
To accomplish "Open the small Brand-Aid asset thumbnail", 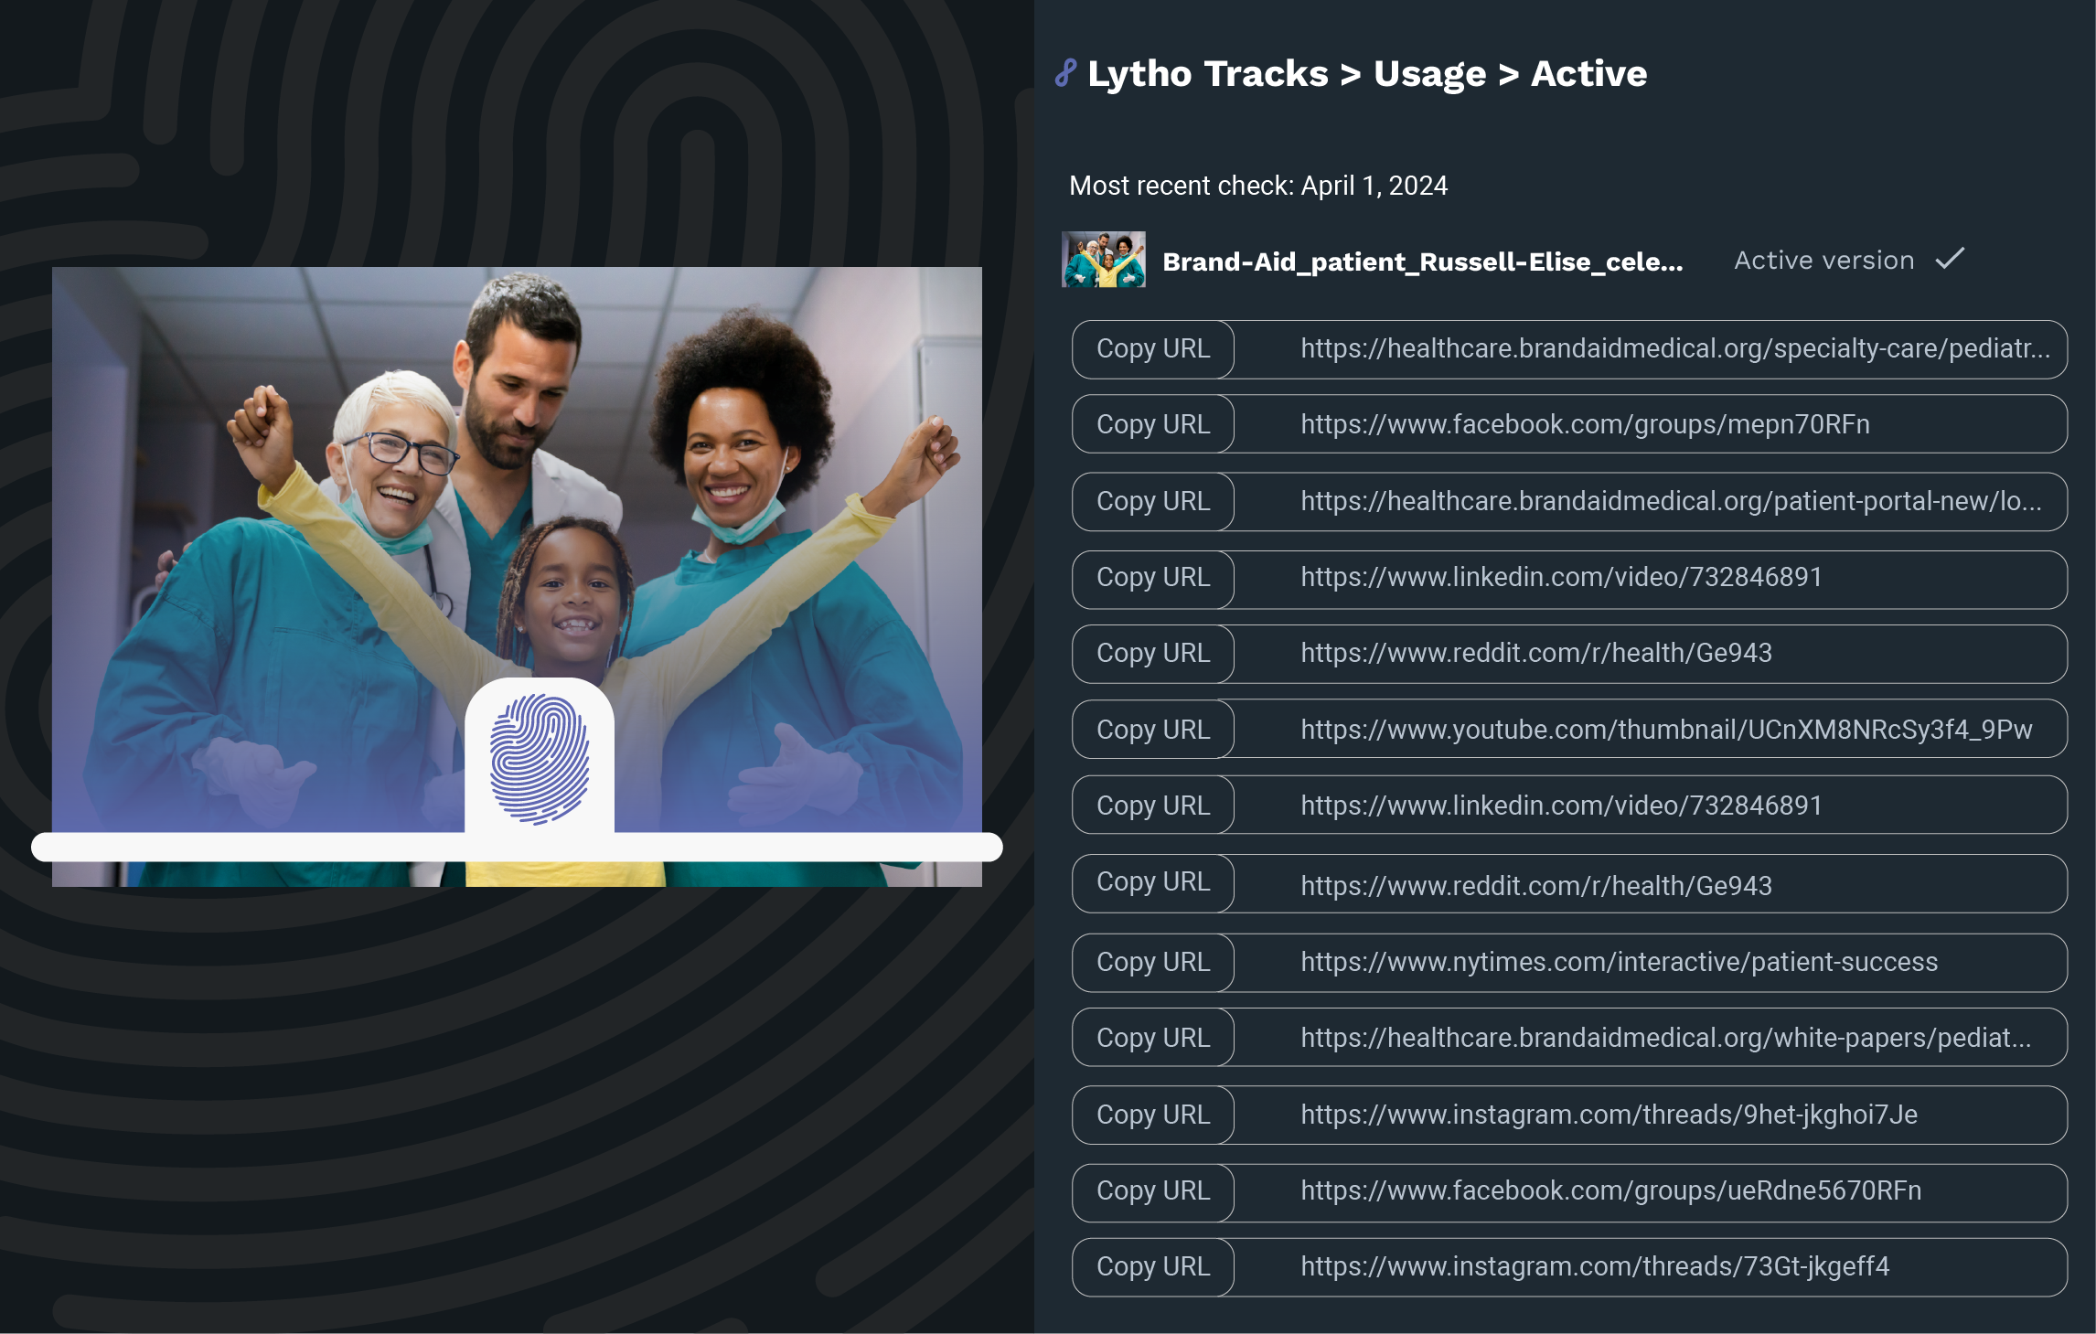I will coord(1103,260).
